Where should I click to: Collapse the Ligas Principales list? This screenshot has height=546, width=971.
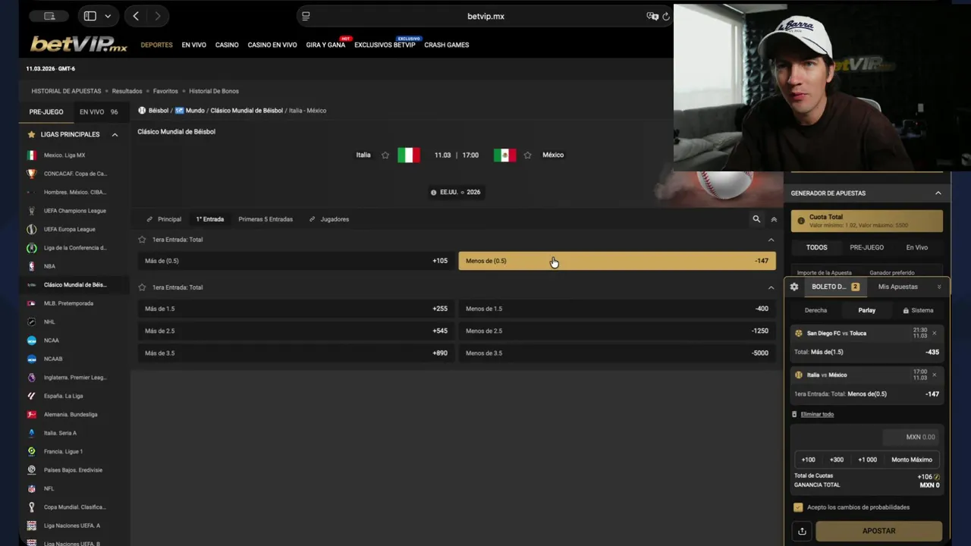[115, 134]
